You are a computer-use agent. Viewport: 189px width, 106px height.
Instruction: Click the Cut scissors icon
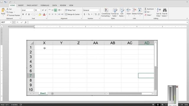[x=7, y=9]
